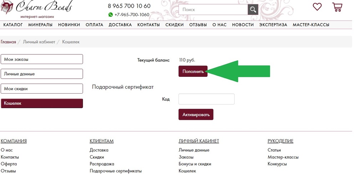Open the КАТАЛОГ menu item
This screenshot has width=357, height=174.
[x=13, y=25]
